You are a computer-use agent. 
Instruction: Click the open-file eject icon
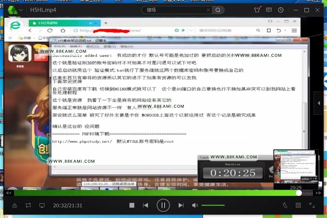[14, 205]
